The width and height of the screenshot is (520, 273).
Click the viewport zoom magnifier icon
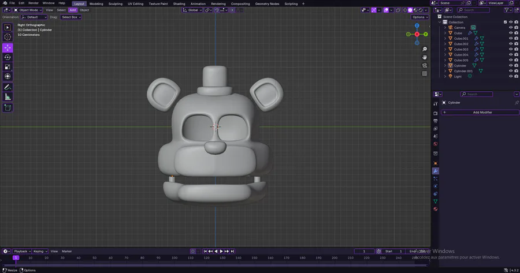click(425, 50)
